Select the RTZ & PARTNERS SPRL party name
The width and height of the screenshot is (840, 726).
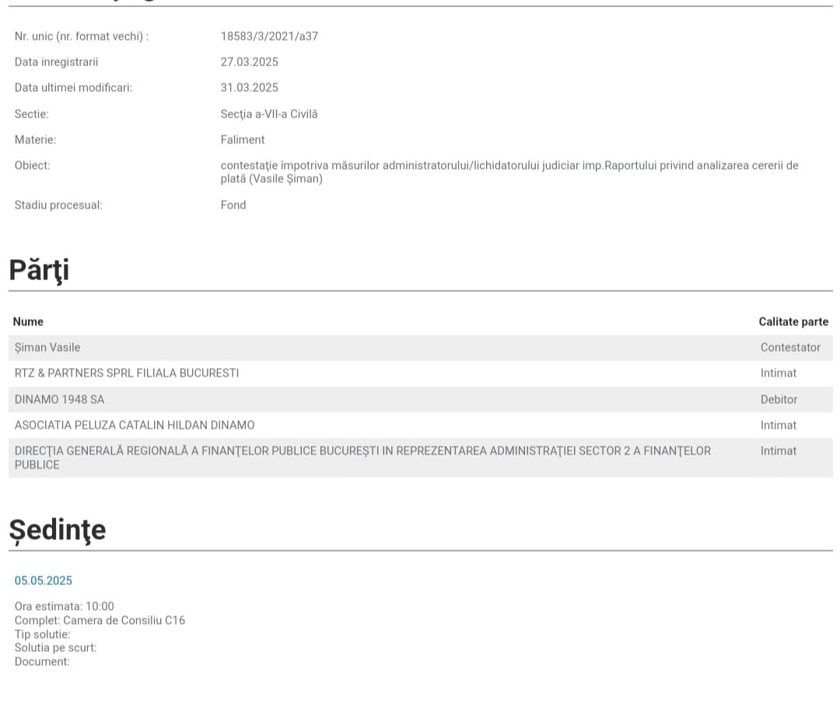pyautogui.click(x=127, y=373)
